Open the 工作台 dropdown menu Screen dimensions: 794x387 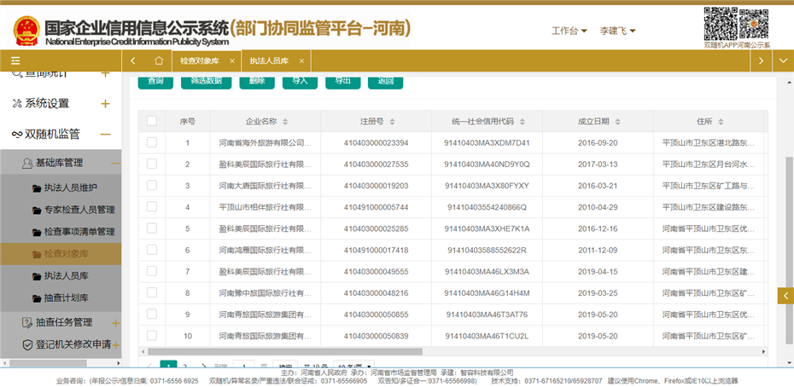pyautogui.click(x=569, y=31)
